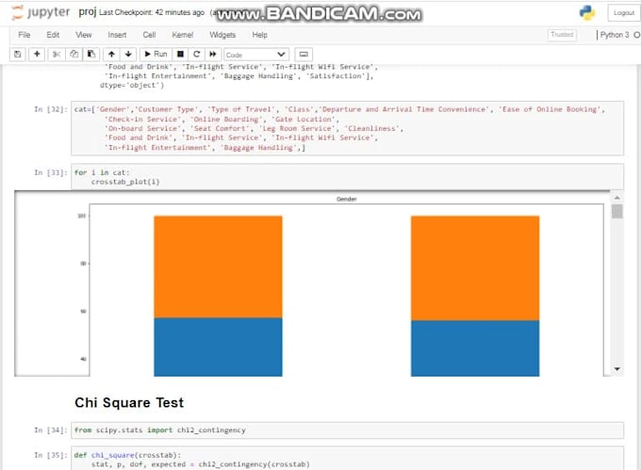
Task: Click the In [35] chi_square function cell
Action: [348, 458]
